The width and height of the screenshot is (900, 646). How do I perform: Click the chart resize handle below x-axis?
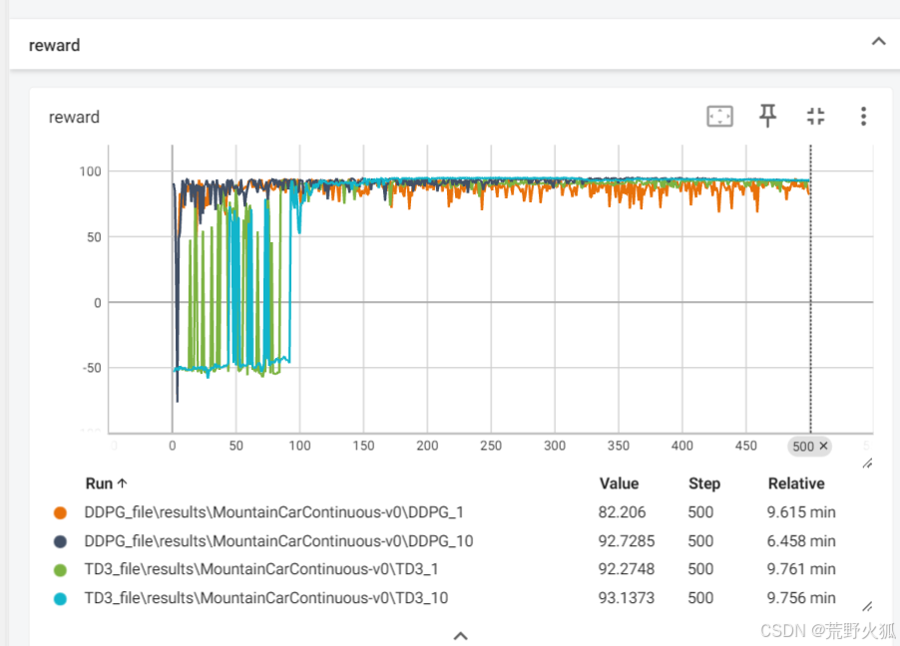click(867, 463)
